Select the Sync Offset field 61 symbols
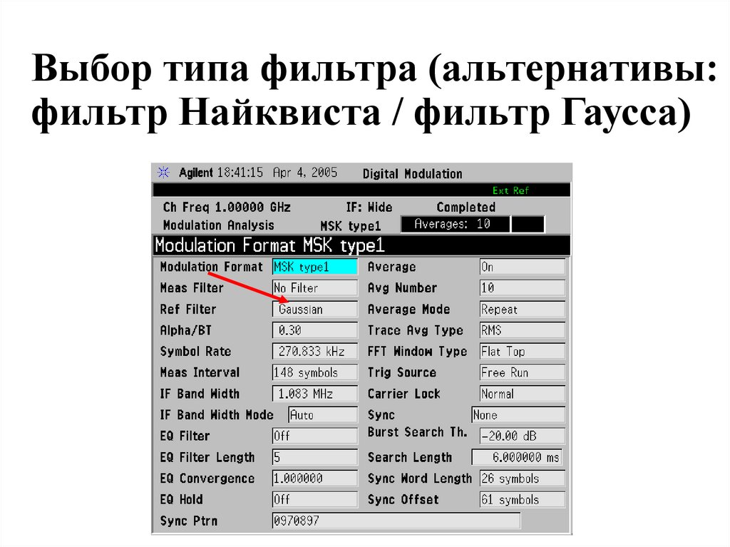Screen dimensions: 730x547 click(x=523, y=499)
